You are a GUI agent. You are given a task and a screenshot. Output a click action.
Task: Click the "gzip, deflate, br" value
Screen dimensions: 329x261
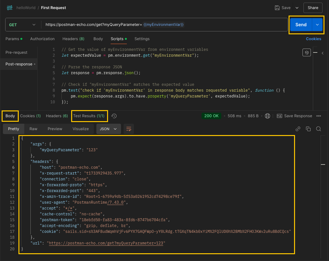106,226
